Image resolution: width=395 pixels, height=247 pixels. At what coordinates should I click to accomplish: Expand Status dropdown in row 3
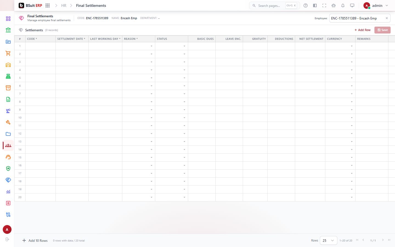pos(184,62)
